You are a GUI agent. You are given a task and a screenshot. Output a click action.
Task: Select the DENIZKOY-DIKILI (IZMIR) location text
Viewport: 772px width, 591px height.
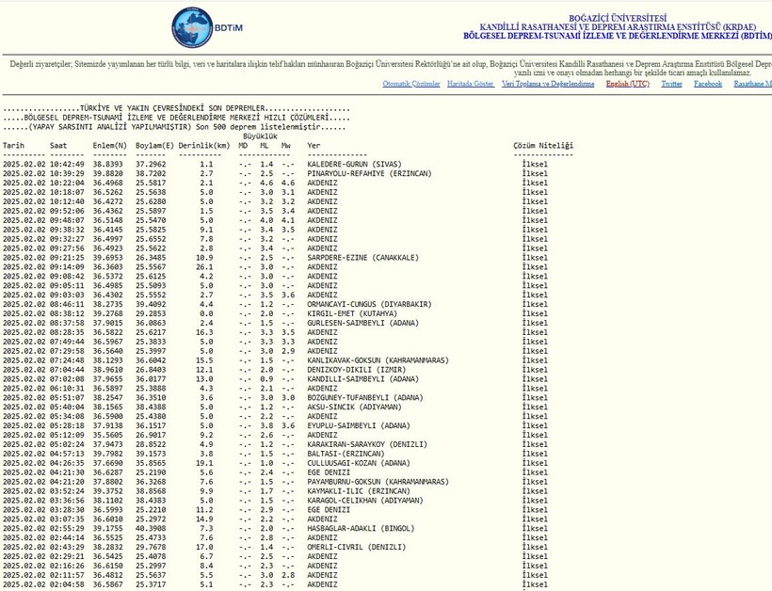click(357, 370)
